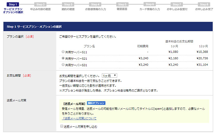Click the Step 4 progress badge
The width and height of the screenshot is (215, 133).
point(95,4)
